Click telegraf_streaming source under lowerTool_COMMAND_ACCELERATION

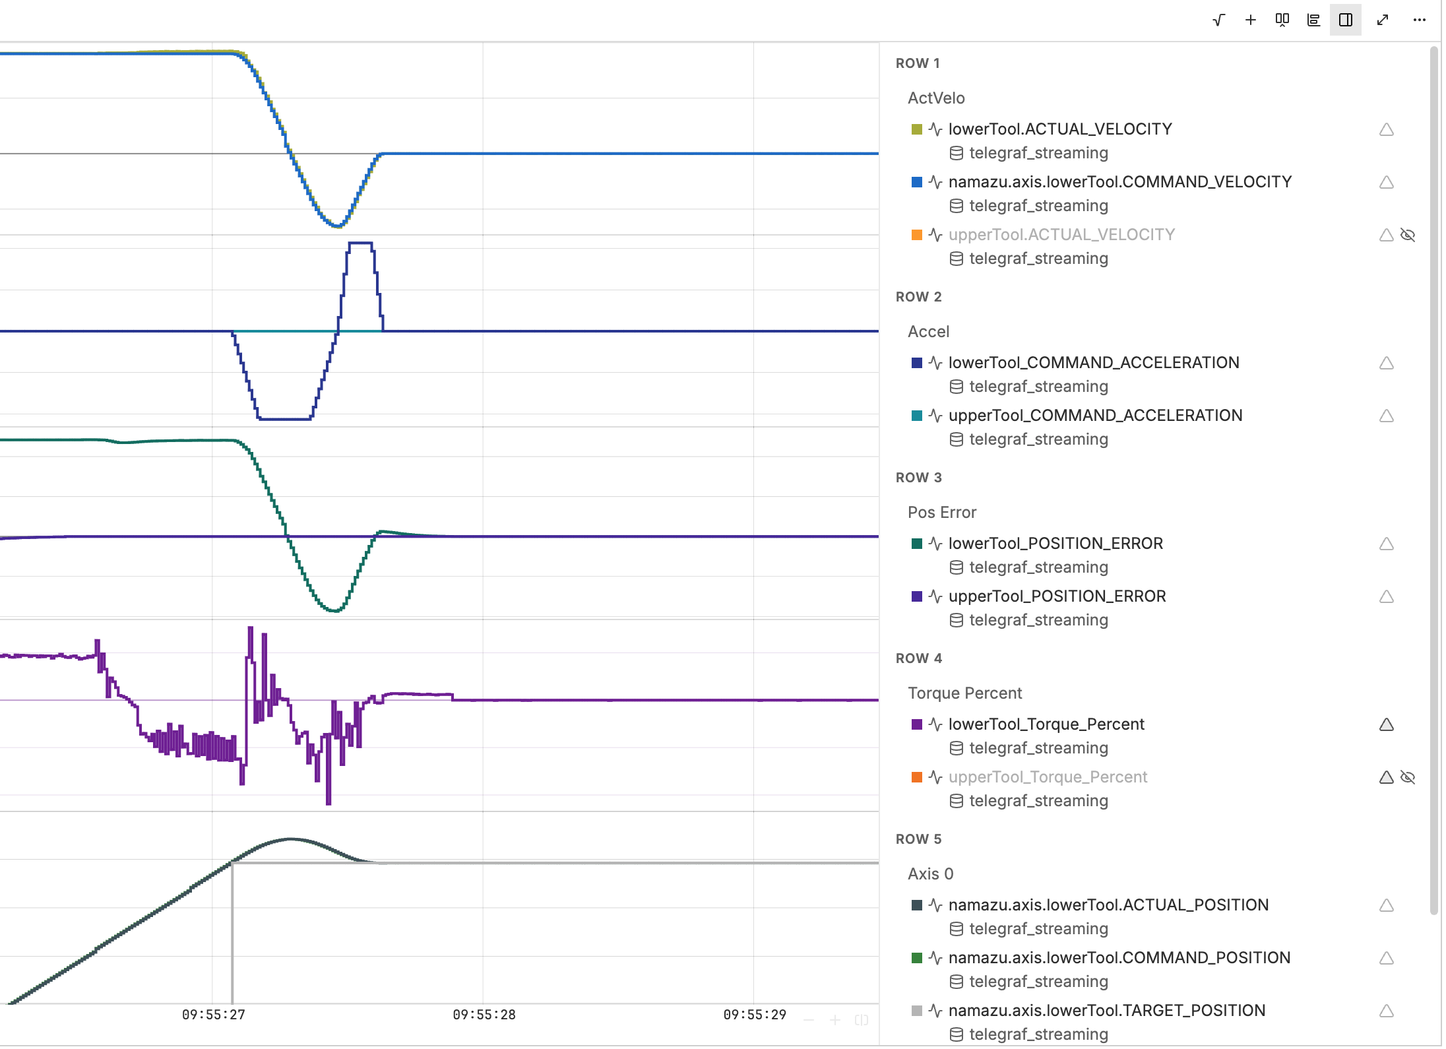[1038, 387]
